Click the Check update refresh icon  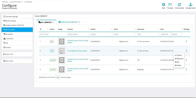coord(179,5)
